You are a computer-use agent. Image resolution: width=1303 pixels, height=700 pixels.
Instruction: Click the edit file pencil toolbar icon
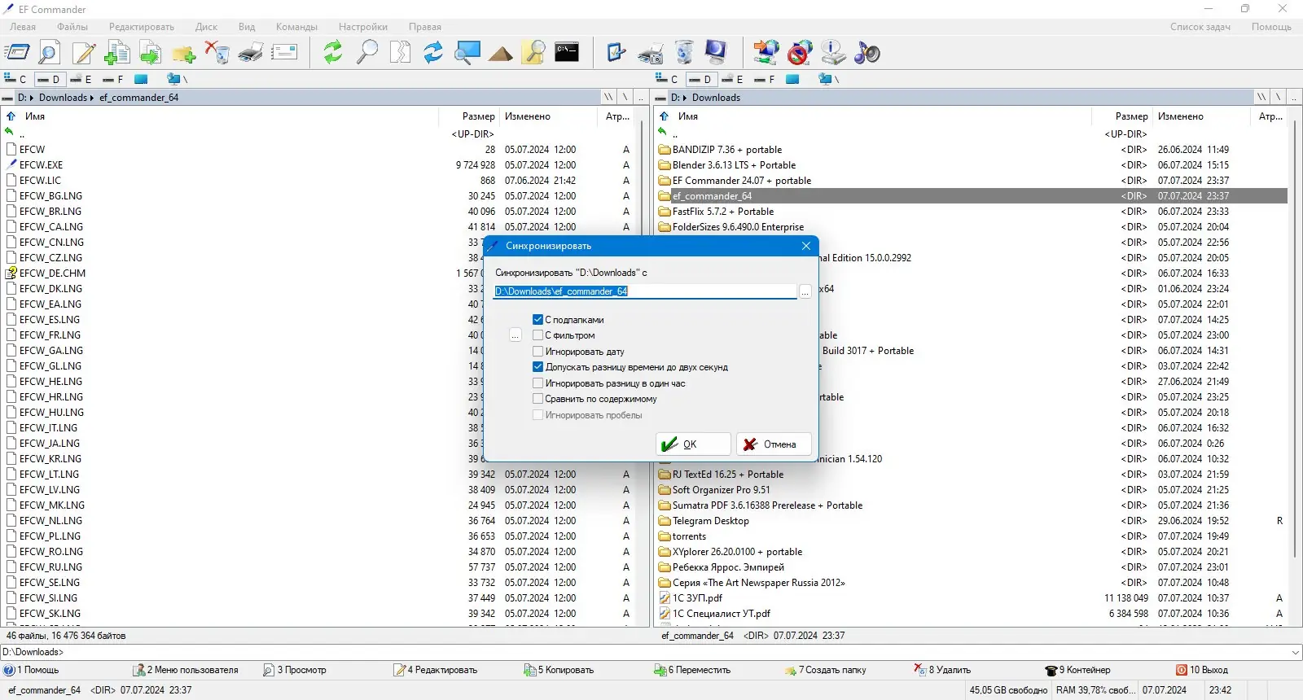click(83, 53)
